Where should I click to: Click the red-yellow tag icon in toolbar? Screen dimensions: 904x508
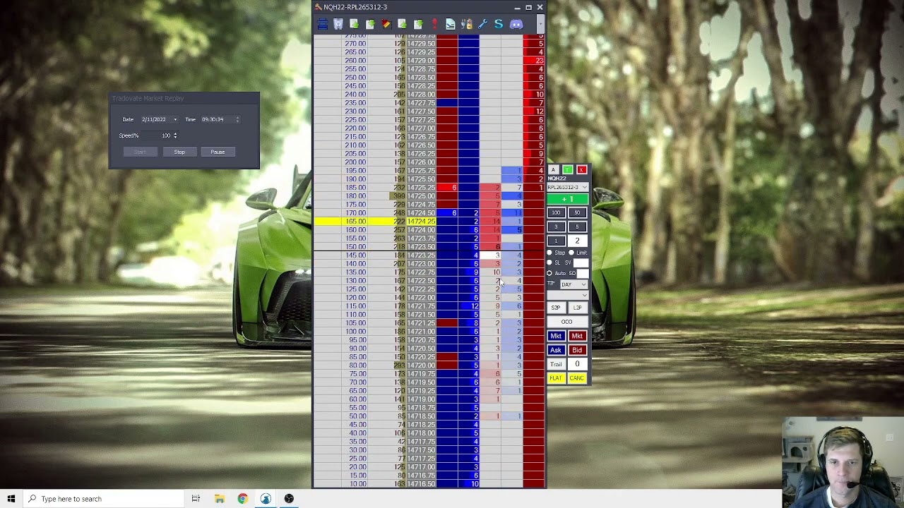click(x=386, y=25)
